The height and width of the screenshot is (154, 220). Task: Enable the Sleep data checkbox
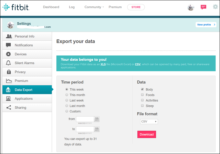142,106
